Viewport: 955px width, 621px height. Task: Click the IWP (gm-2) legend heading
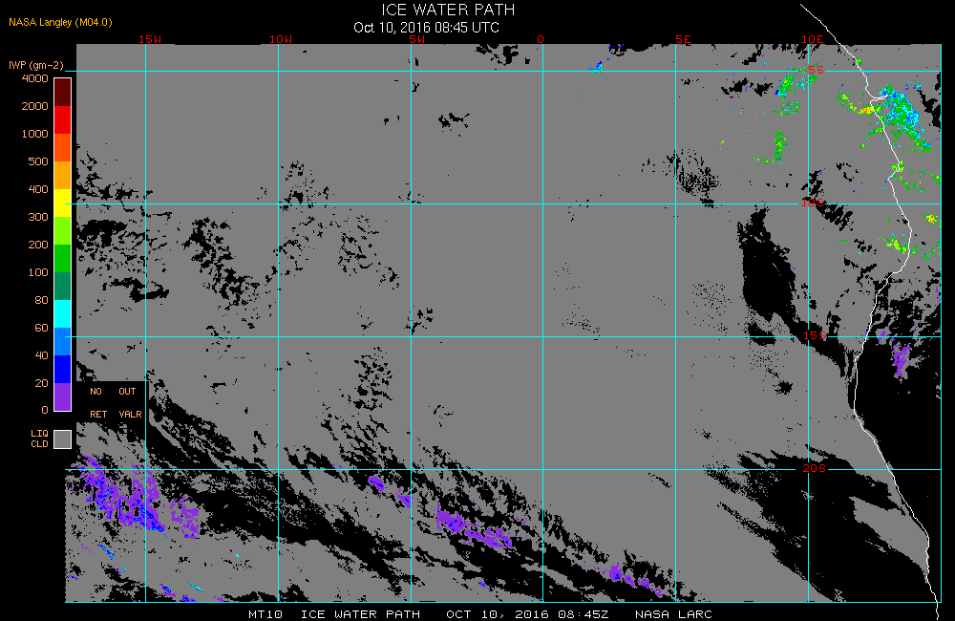[x=36, y=65]
